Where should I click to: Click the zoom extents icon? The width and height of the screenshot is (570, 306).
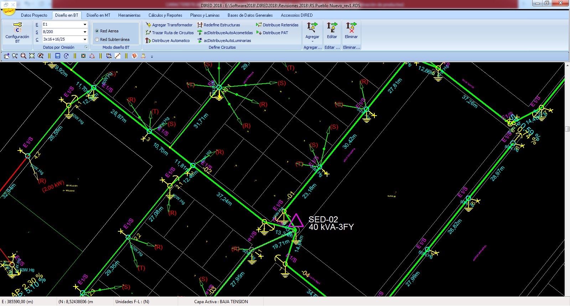32,56
